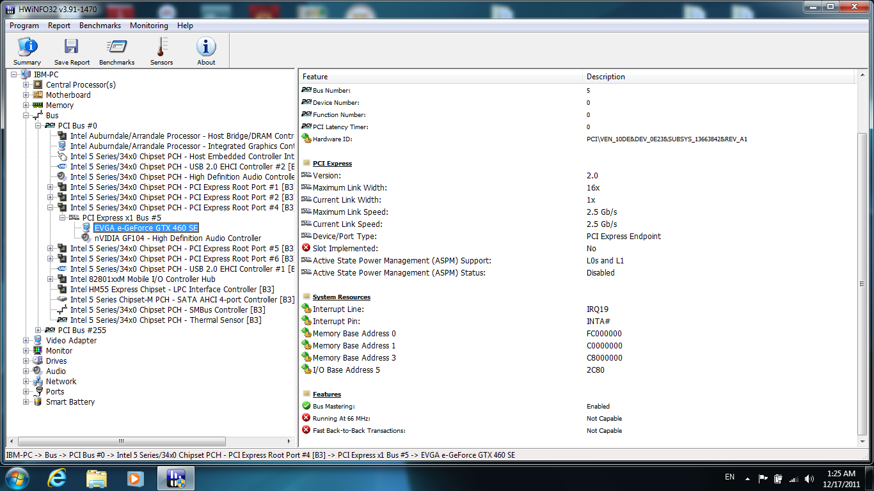Click the IBM-PC computer icon
This screenshot has width=874, height=491.
point(26,74)
